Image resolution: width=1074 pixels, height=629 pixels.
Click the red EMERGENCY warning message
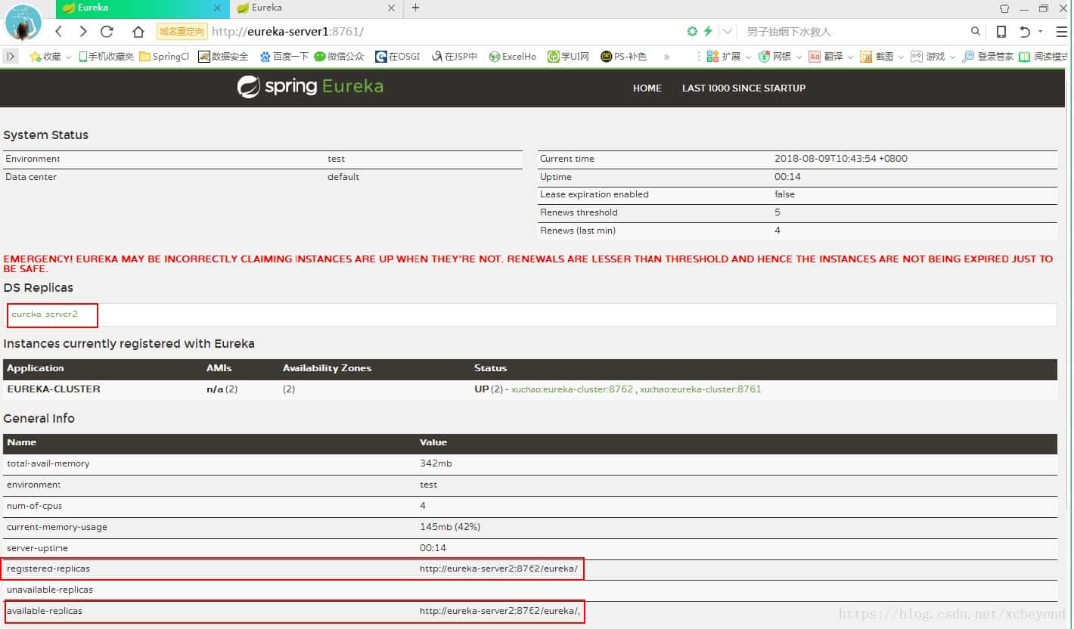pyautogui.click(x=528, y=264)
